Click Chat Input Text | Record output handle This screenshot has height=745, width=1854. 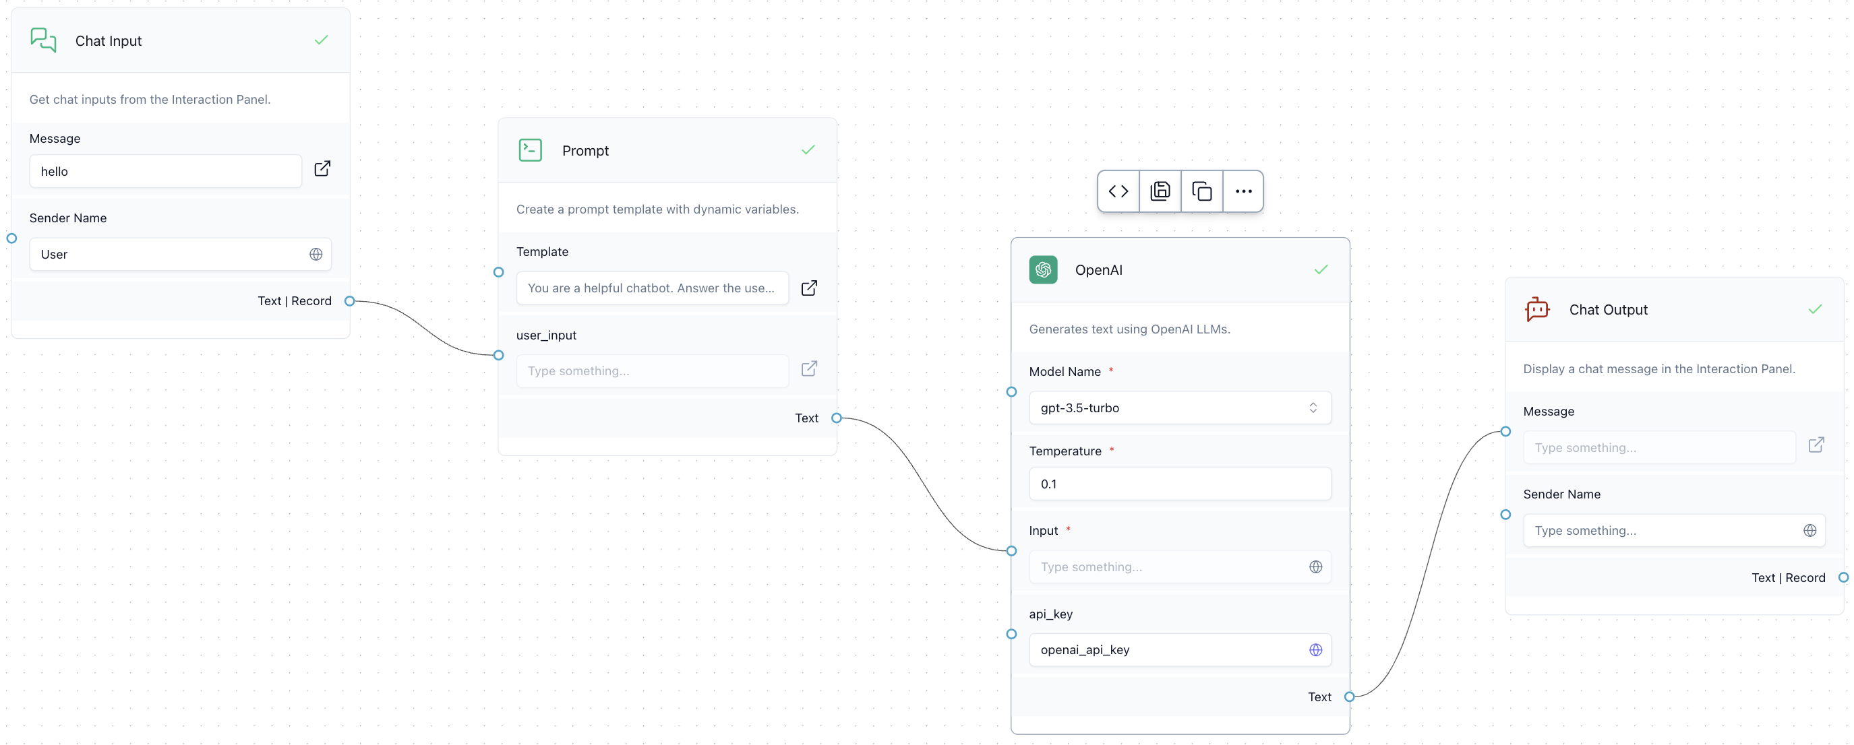pos(350,301)
